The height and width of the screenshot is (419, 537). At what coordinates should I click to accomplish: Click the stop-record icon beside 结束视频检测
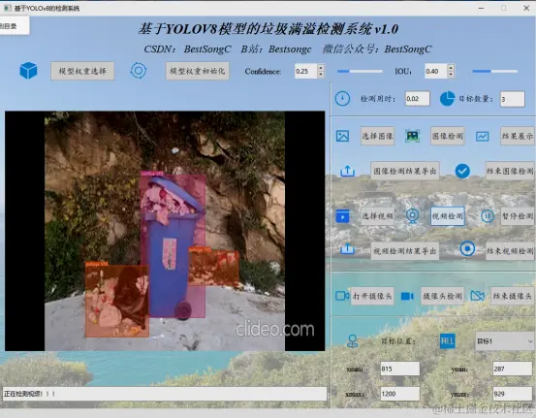coord(467,248)
